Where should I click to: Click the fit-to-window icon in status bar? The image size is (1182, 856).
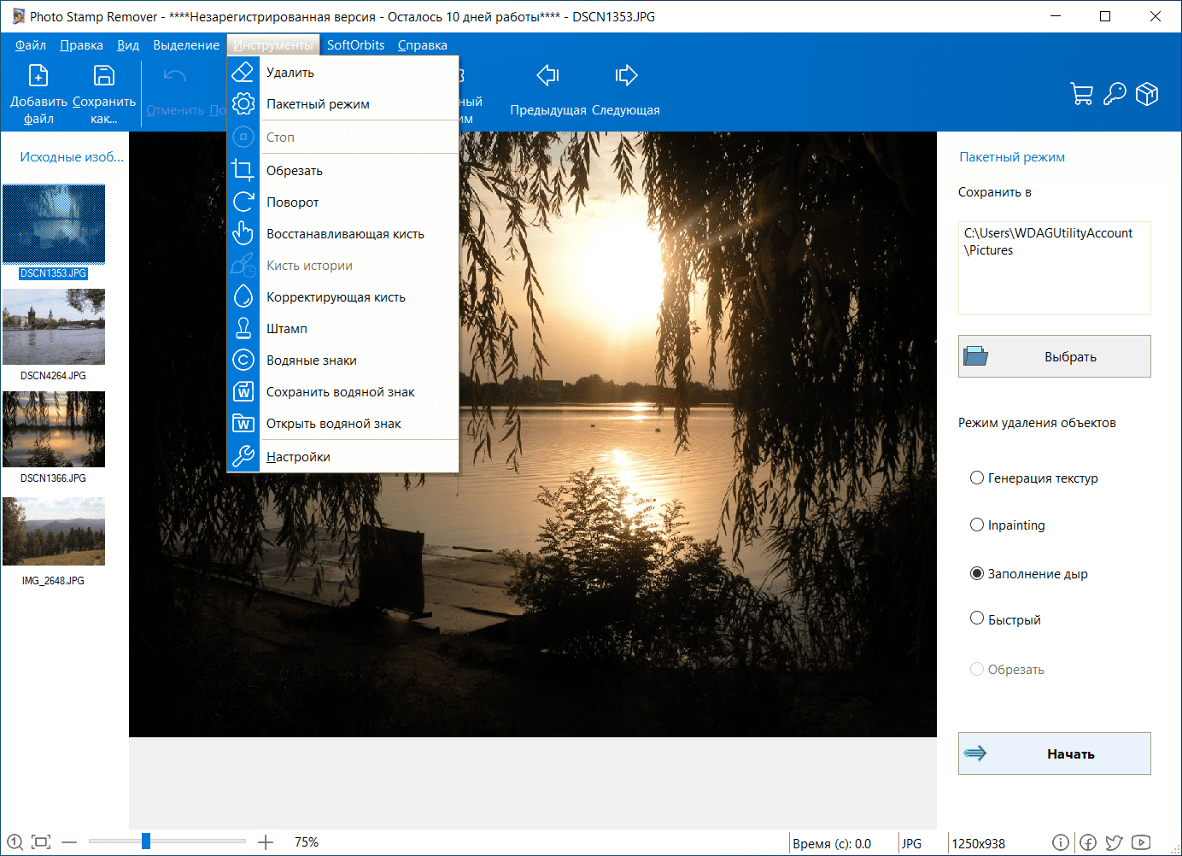(41, 842)
